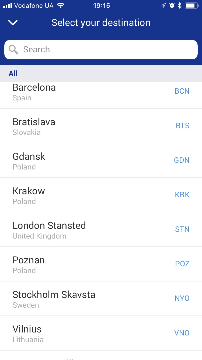This screenshot has width=202, height=360.
Task: Tap the alarm clock status icon
Action: 172,5
